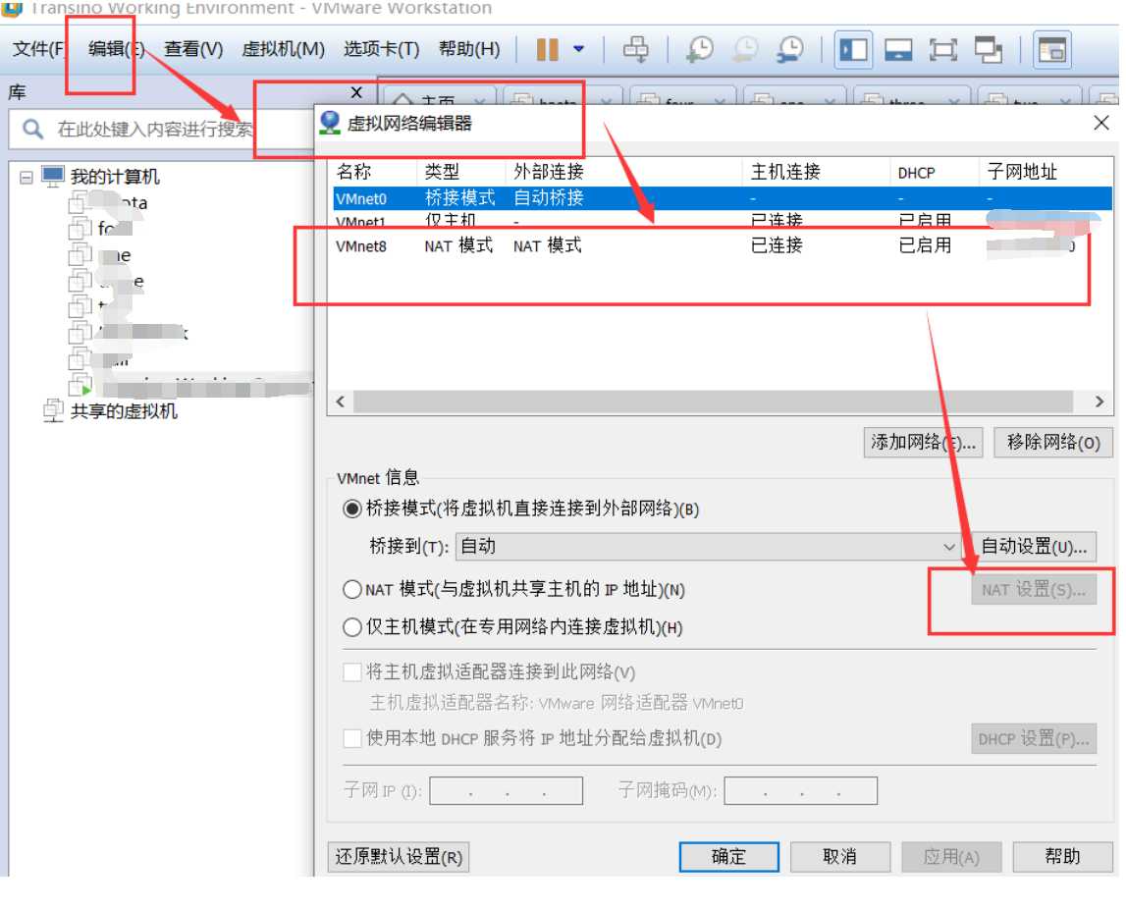Take a snapshot using the clock-plus icon

[x=699, y=49]
